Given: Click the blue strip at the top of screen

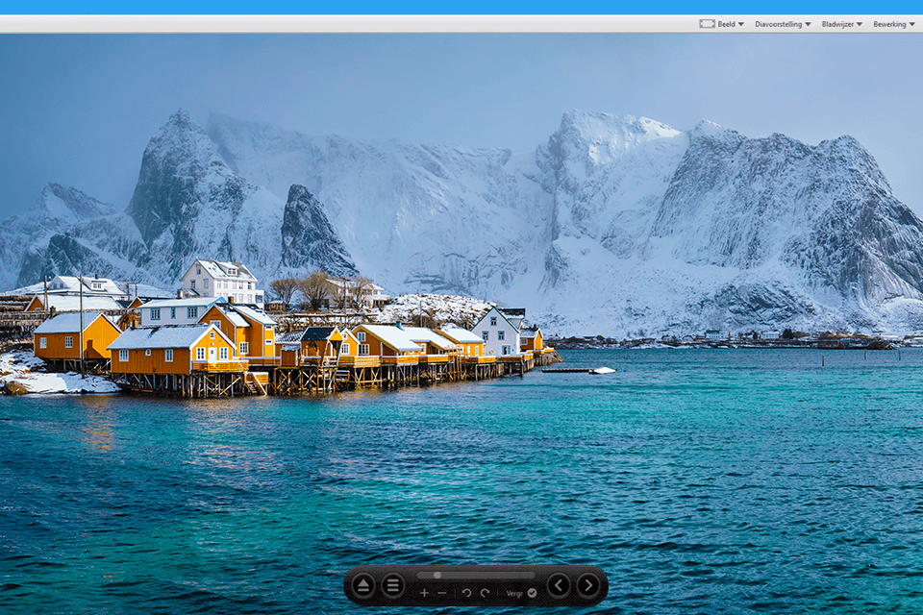Looking at the screenshot, I should tap(461, 5).
